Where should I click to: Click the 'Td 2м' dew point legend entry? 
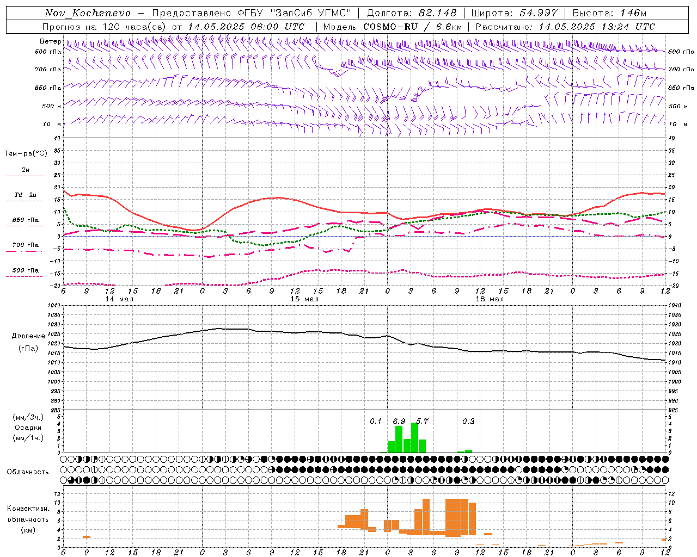(x=26, y=195)
